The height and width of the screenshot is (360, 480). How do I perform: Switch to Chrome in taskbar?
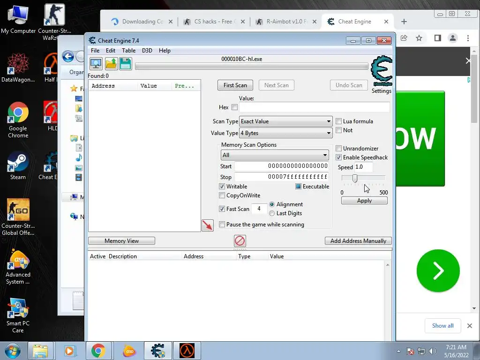click(98, 351)
